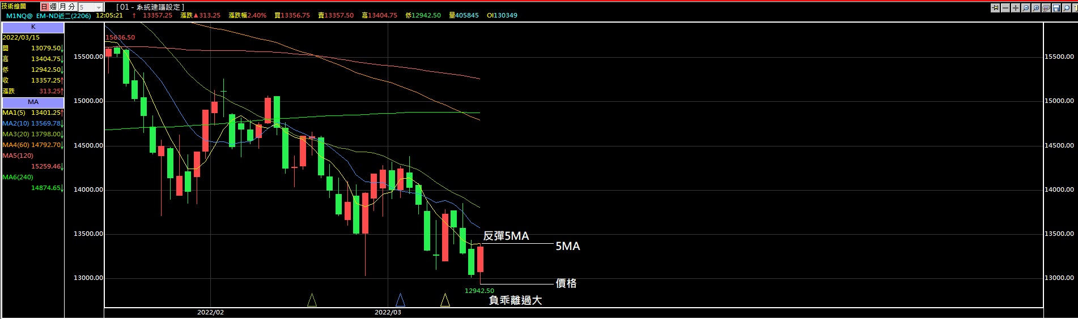Save the chart with floppy disk icon
Image resolution: width=1078 pixels, height=319 pixels.
pos(1056,8)
